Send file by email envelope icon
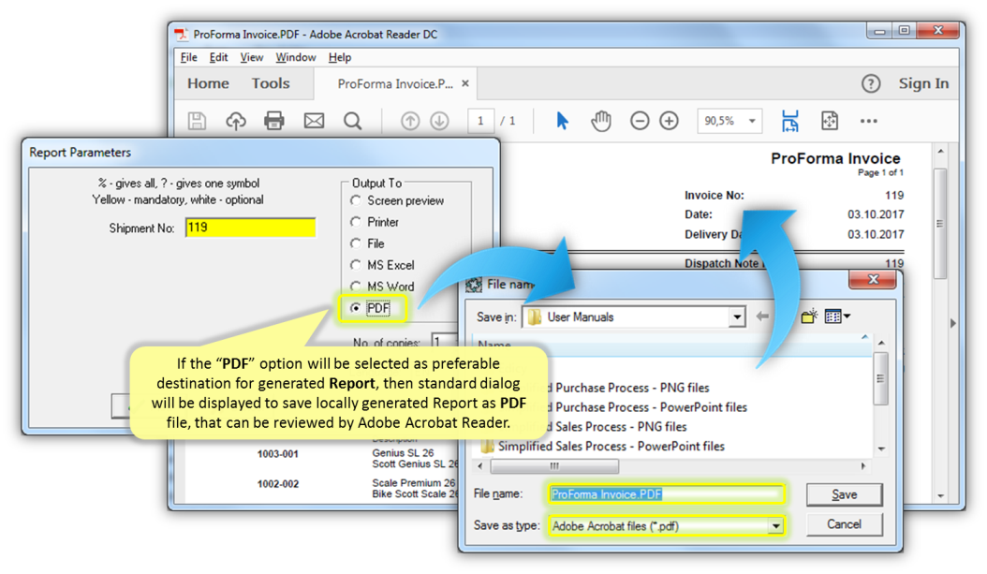The image size is (987, 574). point(314,121)
